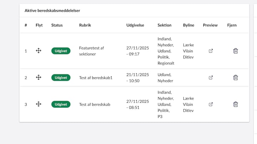Click the Byline column header
The image size is (257, 144).
[188, 25]
